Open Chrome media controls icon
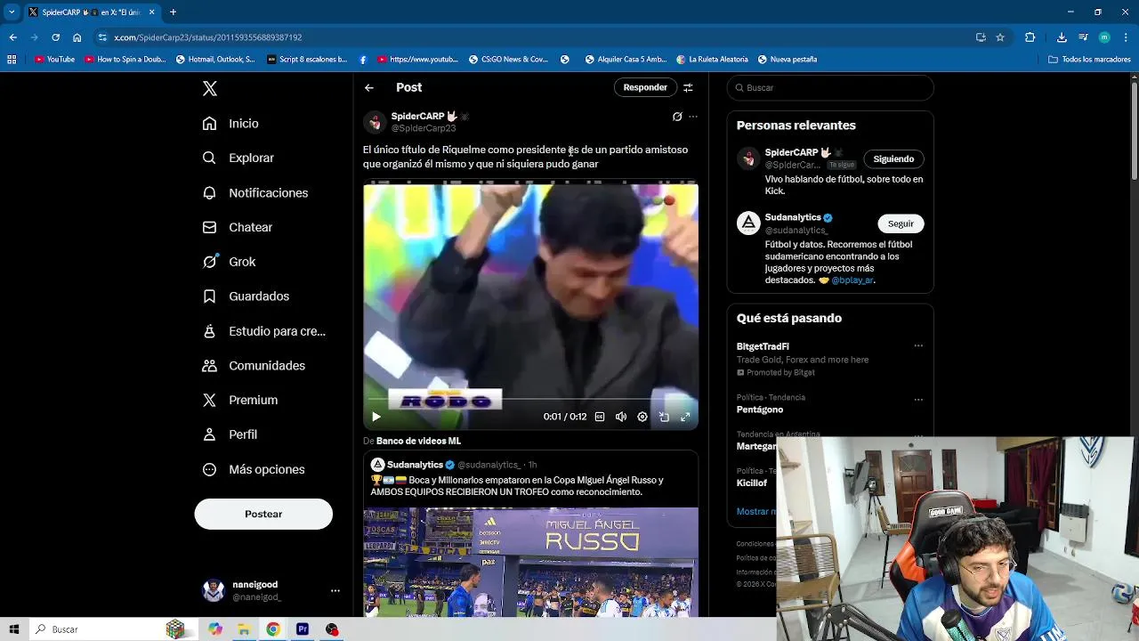 coord(1083,37)
